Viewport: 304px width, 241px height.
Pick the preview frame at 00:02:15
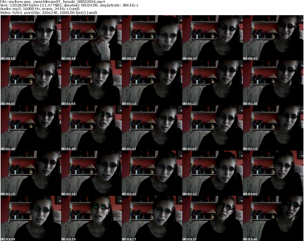pos(273,128)
